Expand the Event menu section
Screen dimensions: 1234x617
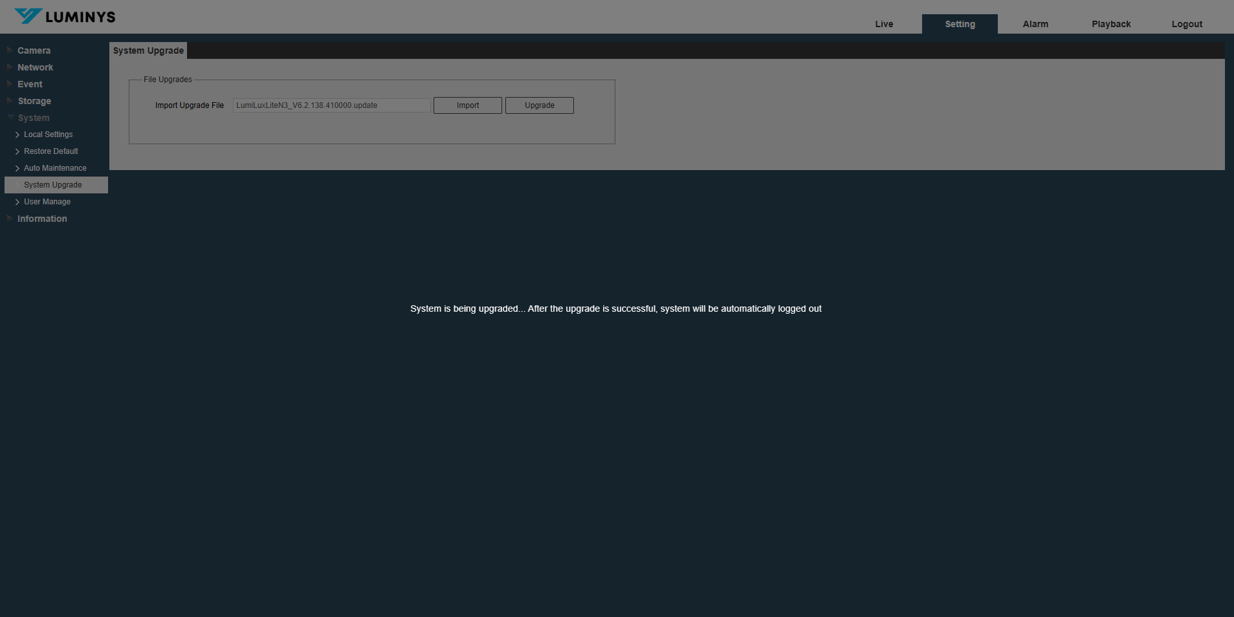coord(30,84)
